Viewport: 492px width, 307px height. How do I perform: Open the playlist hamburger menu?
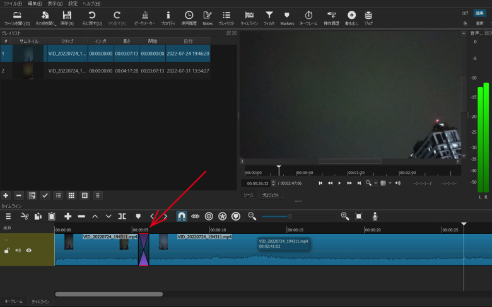tap(98, 195)
